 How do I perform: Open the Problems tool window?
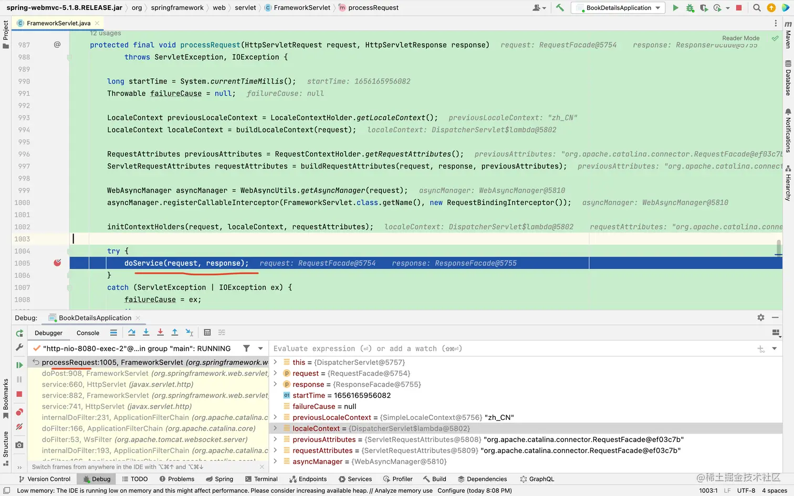coord(176,479)
